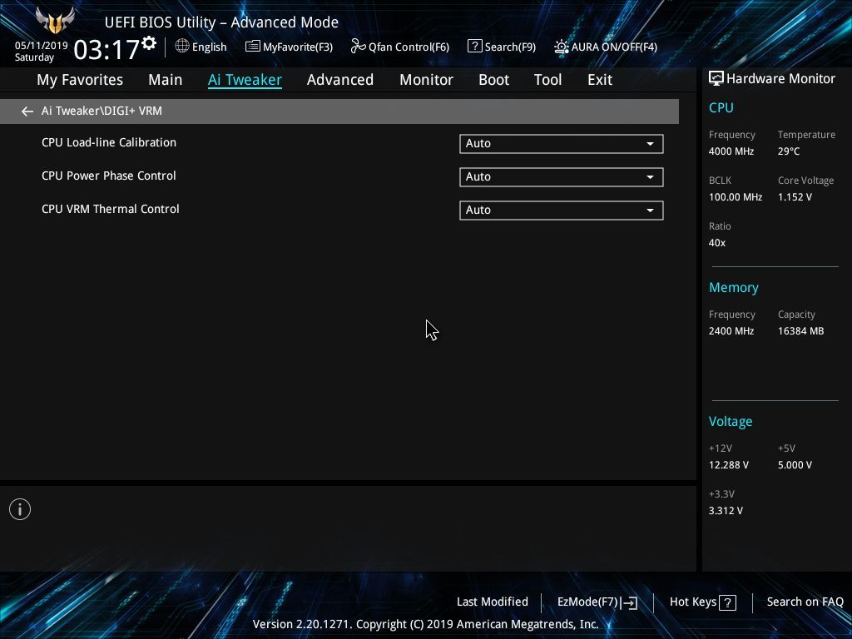The height and width of the screenshot is (639, 852).
Task: Click the info icon in help pane
Action: [20, 509]
